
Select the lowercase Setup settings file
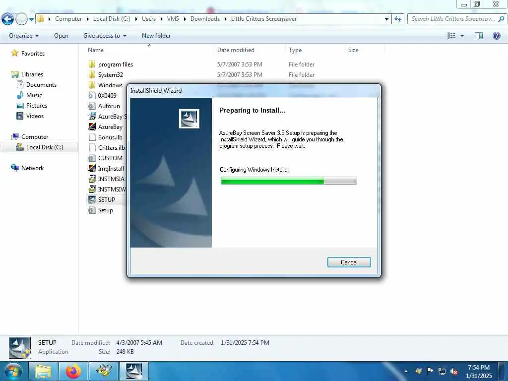pos(105,210)
